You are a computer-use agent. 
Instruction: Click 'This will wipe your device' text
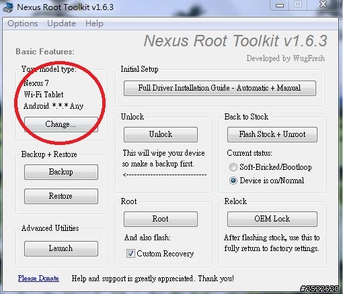point(163,153)
